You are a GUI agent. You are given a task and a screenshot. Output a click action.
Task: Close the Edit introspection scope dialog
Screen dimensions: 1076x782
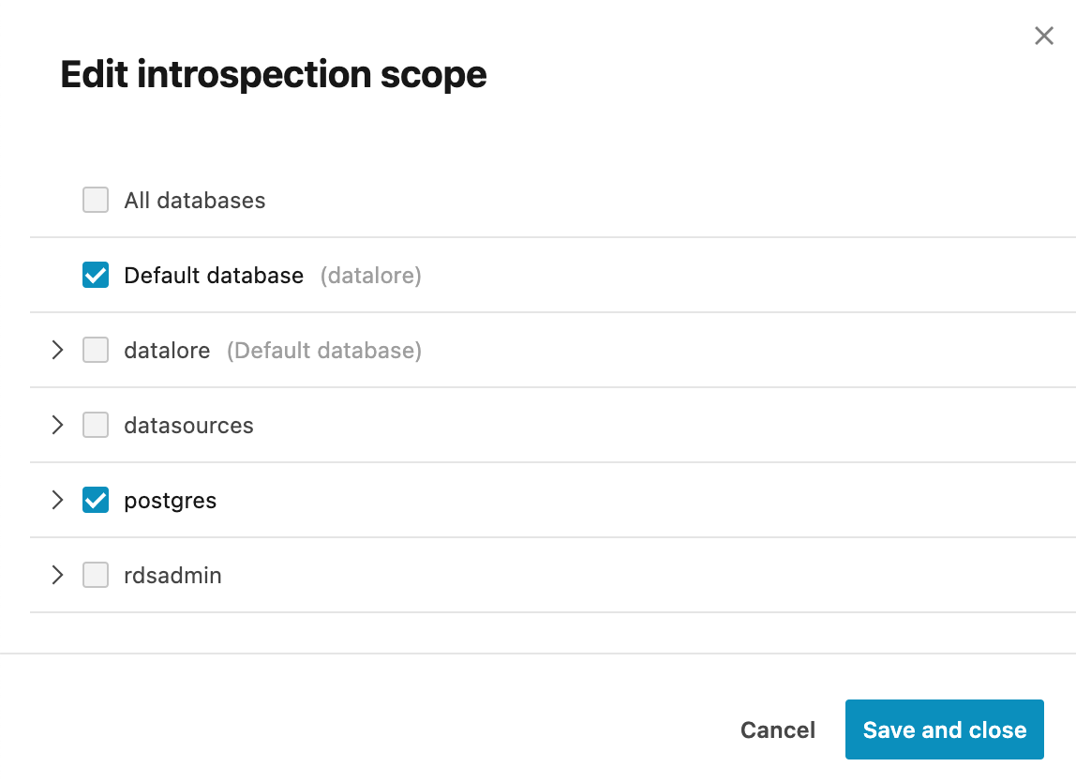click(x=1044, y=36)
